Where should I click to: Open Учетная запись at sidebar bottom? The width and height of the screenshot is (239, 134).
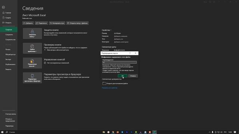[11, 114]
